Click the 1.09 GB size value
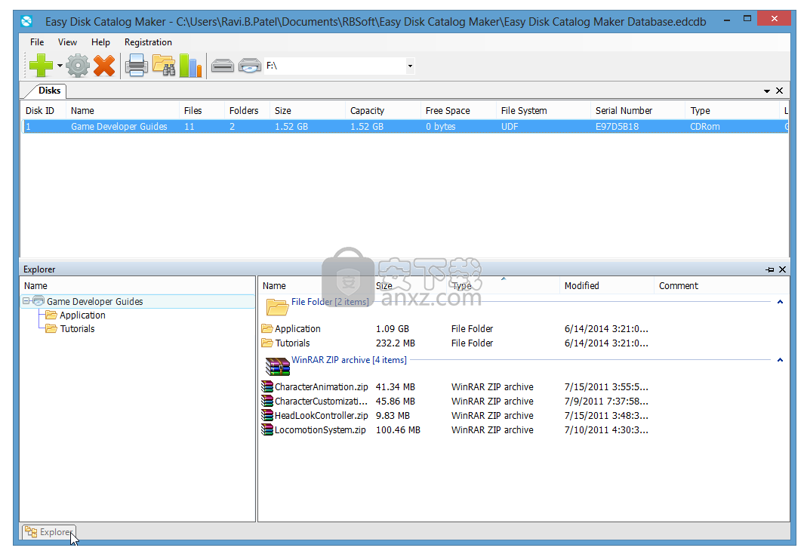The image size is (807, 557). pos(393,329)
